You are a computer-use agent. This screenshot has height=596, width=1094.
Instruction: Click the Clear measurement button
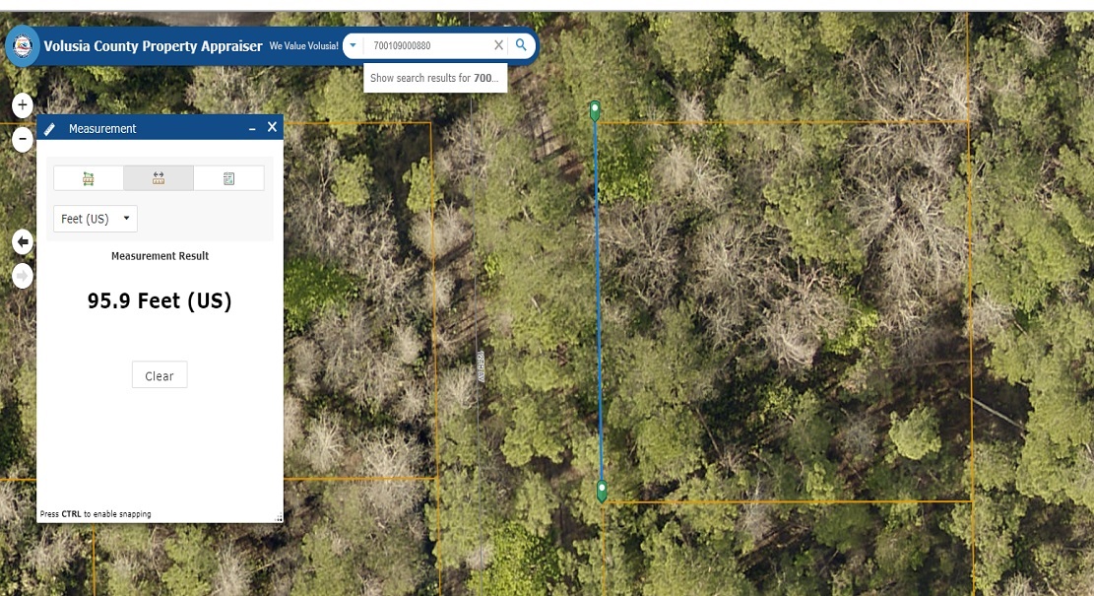pos(160,375)
